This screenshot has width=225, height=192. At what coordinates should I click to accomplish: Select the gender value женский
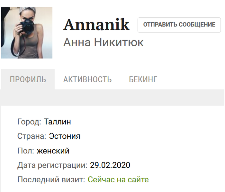pyautogui.click(x=53, y=151)
